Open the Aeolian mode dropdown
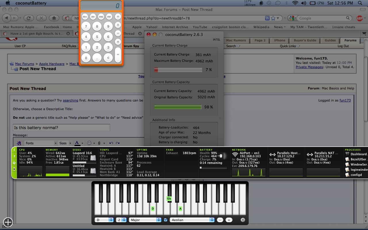 point(192,220)
